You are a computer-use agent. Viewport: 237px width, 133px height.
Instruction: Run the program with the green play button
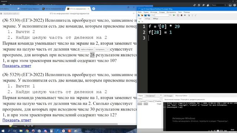(174, 15)
